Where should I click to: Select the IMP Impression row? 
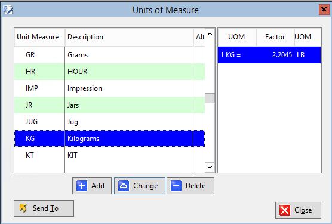tap(109, 88)
